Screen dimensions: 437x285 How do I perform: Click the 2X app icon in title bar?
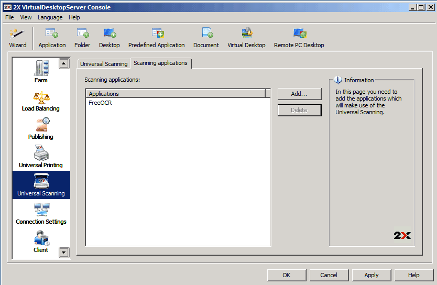(7, 7)
